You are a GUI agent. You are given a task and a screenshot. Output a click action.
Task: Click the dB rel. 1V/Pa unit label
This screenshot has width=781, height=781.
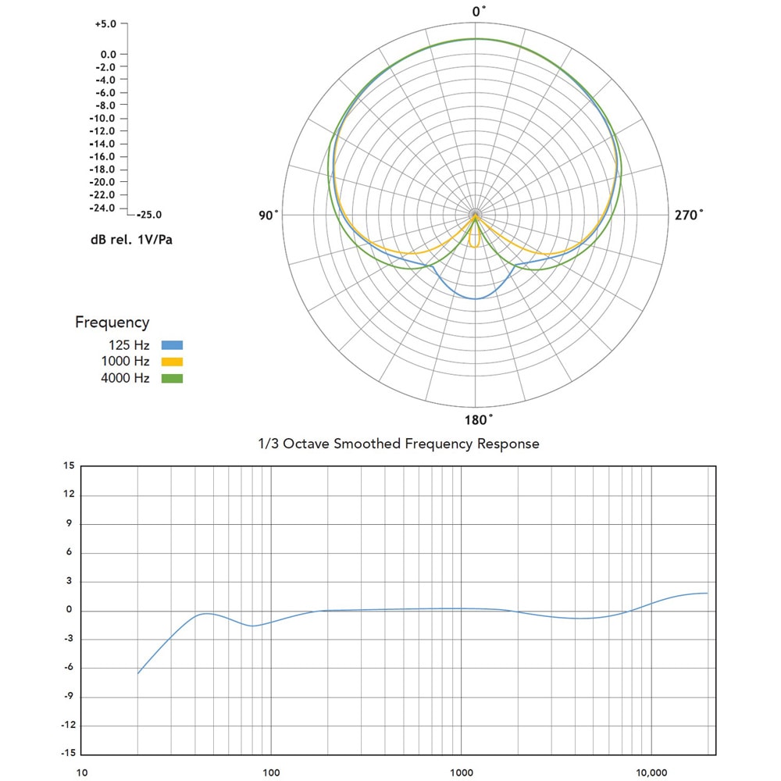131,240
